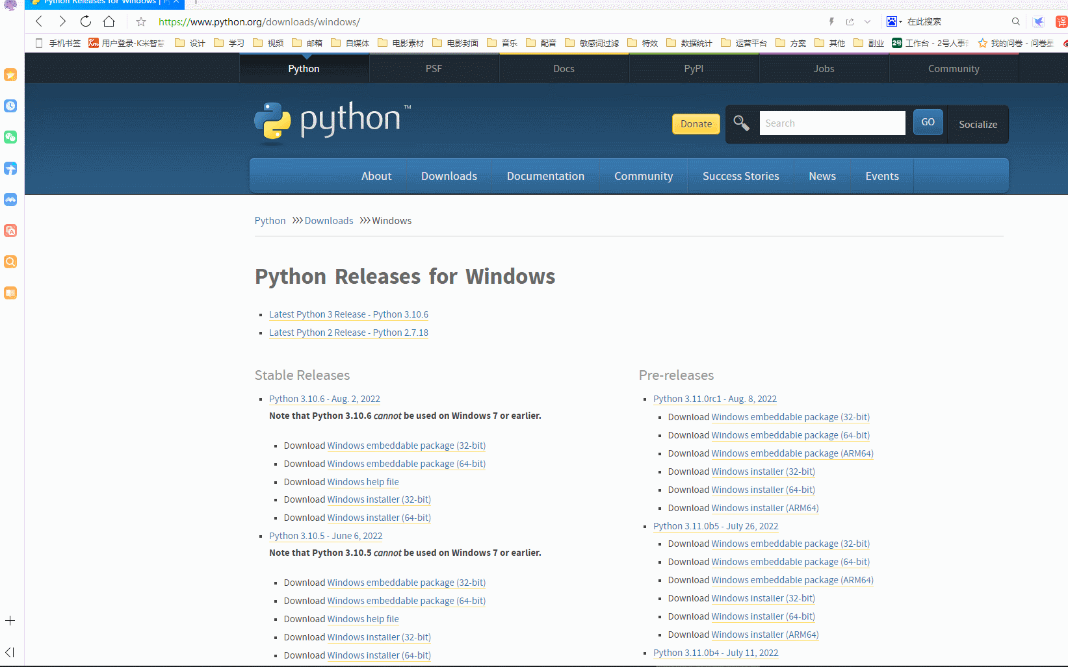Open Latest Python 2 Release - Python 2.7.18
This screenshot has width=1068, height=667.
[348, 333]
